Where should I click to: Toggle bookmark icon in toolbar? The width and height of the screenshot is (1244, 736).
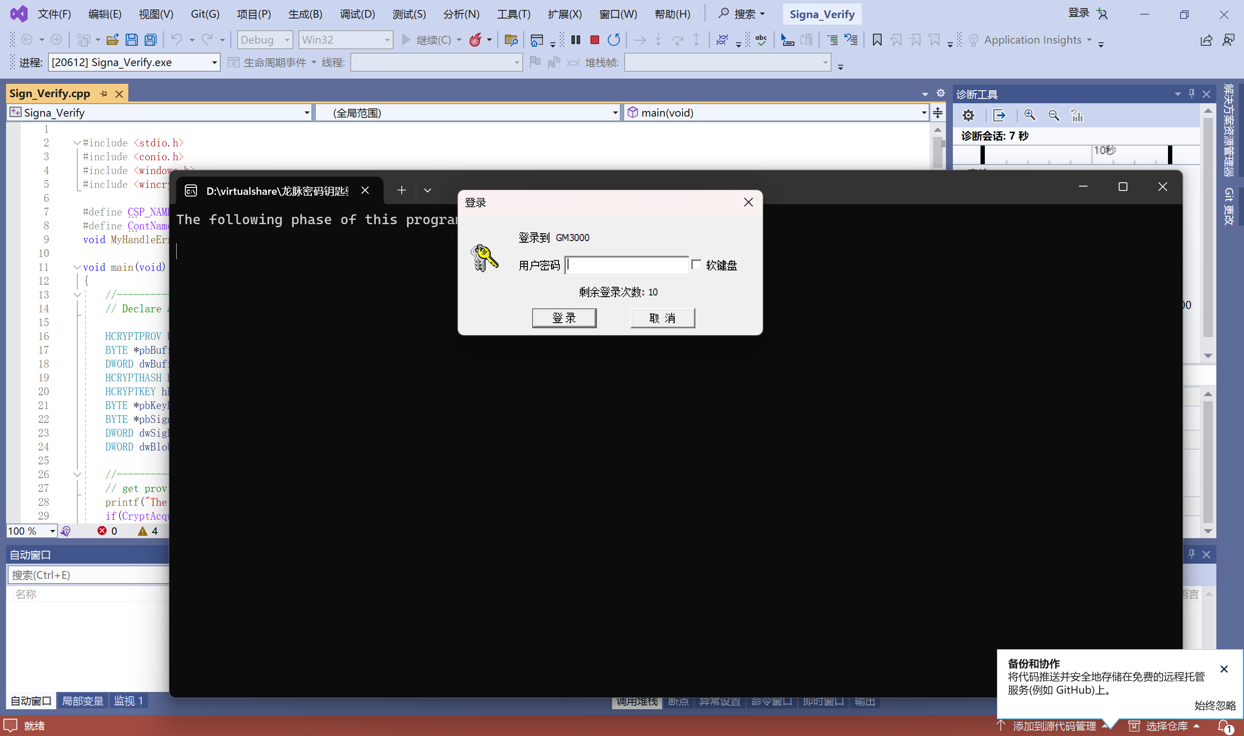[x=876, y=40]
